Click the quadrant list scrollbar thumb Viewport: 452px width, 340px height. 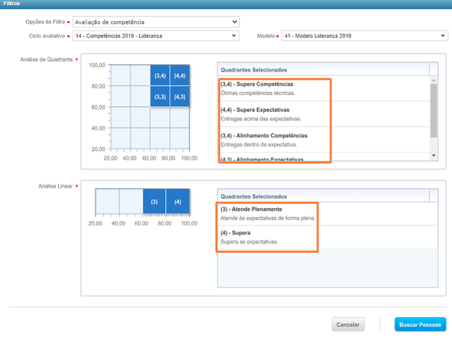coord(434,110)
